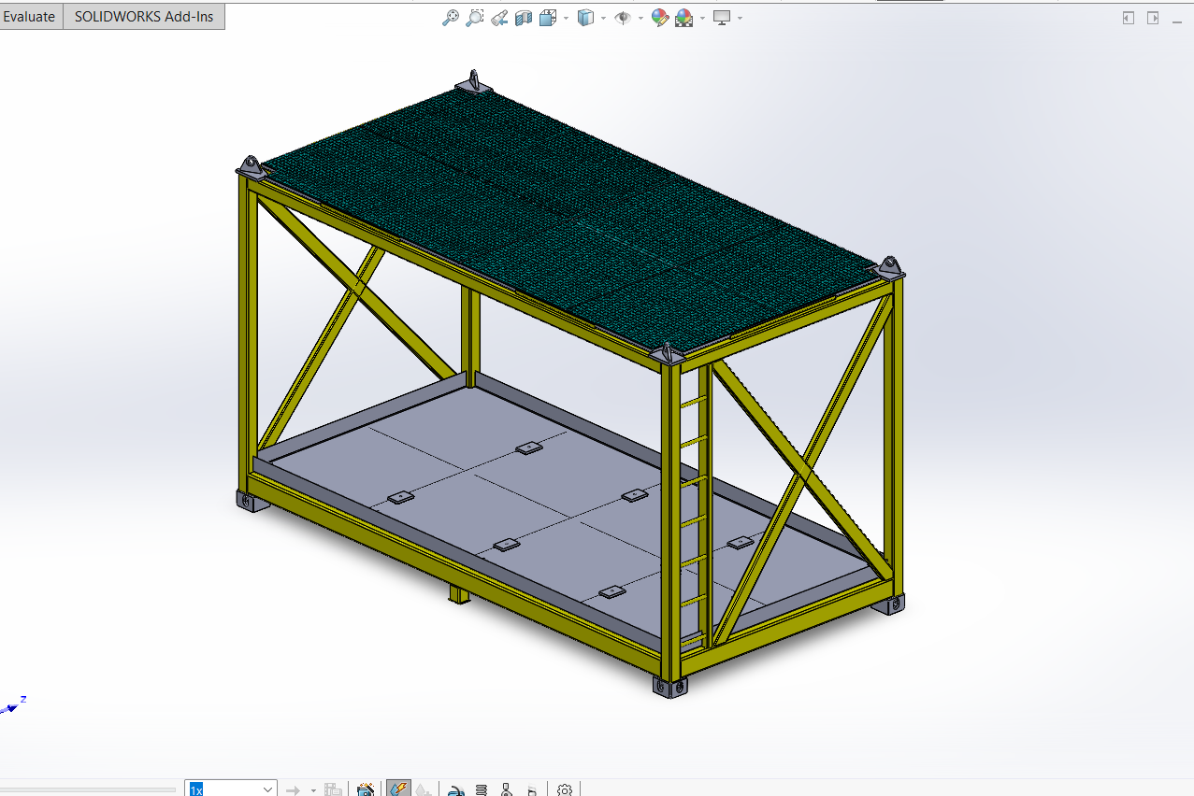1194x796 pixels.
Task: Toggle the lightning bolt icon in bottom toolbar
Action: tap(398, 789)
